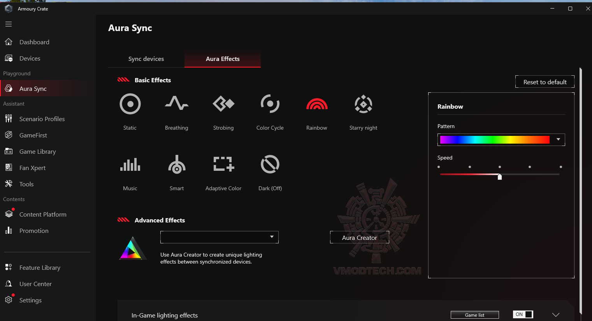The height and width of the screenshot is (321, 592).
Task: Open the Rainbow Pattern dropdown
Action: [558, 140]
